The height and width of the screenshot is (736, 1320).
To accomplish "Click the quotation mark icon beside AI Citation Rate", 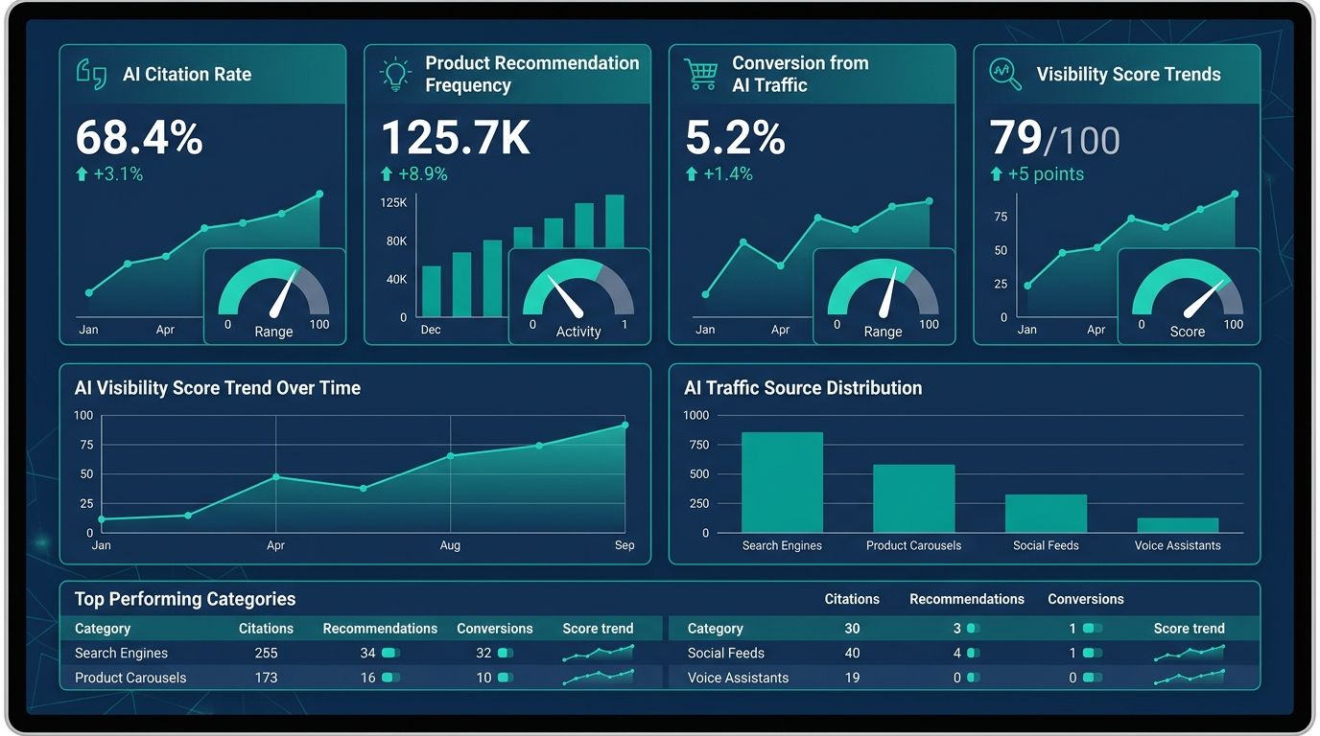I will click(x=91, y=75).
